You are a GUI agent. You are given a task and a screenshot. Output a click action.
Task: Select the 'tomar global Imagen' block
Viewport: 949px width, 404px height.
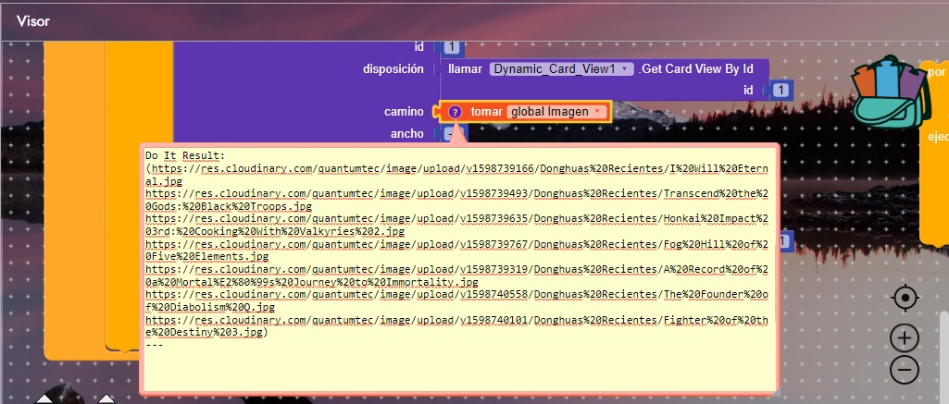click(525, 112)
